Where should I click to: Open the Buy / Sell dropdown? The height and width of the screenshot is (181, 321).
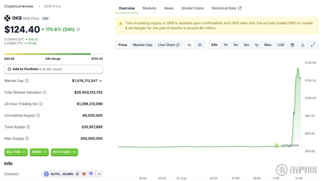coord(16,152)
